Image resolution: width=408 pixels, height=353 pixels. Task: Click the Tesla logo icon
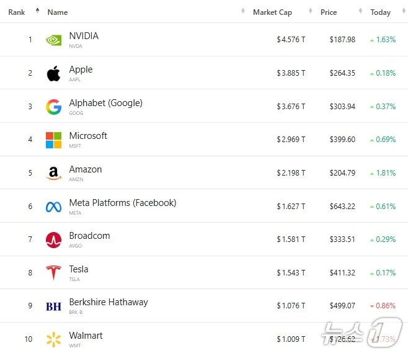[53, 273]
